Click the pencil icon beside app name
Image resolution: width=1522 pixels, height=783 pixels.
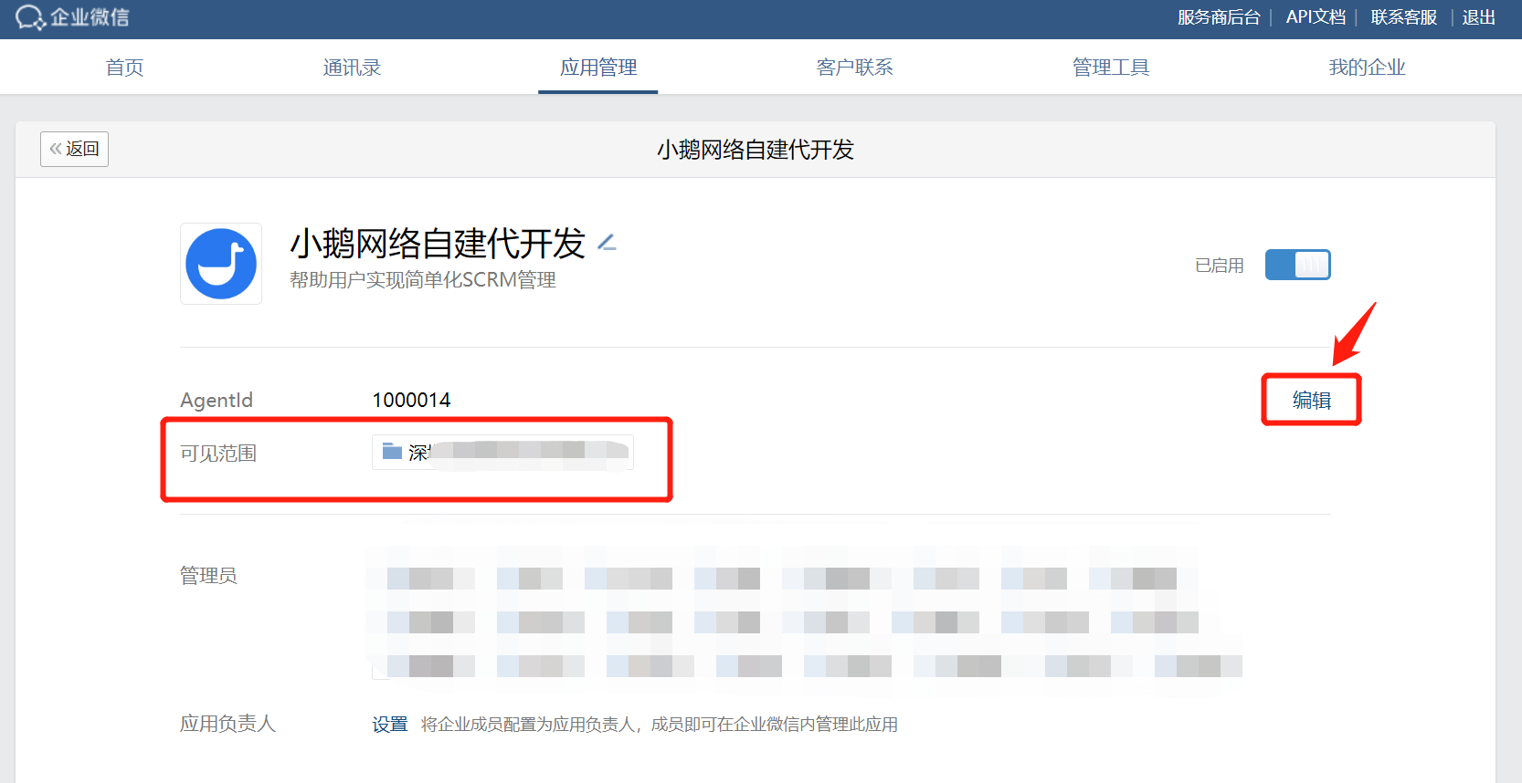pos(607,243)
